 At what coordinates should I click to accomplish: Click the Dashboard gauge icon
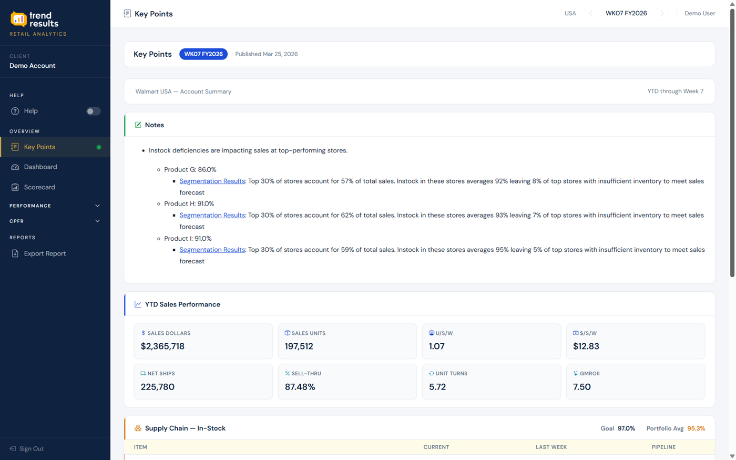tap(15, 167)
